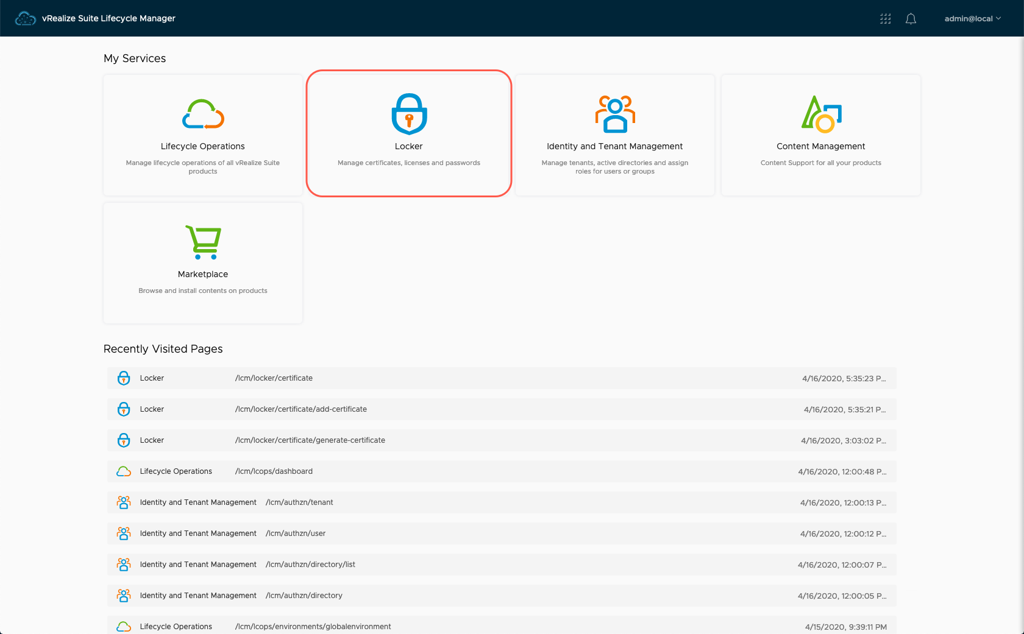This screenshot has width=1024, height=634.
Task: Expand the admin@local user menu
Action: point(973,19)
